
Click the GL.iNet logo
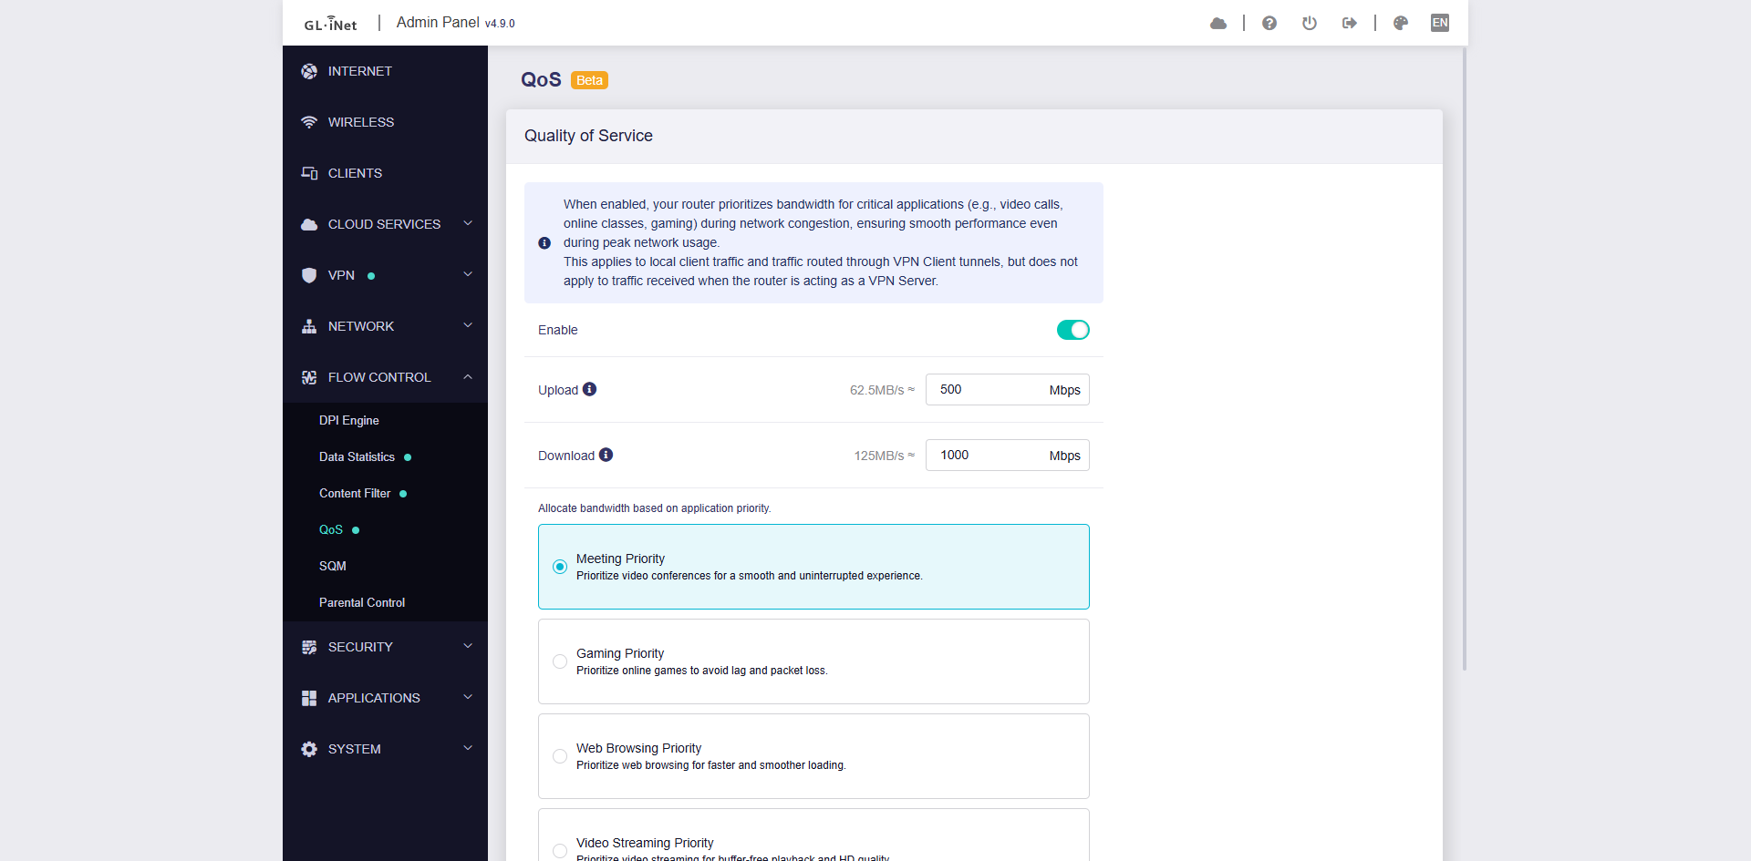[x=330, y=24]
